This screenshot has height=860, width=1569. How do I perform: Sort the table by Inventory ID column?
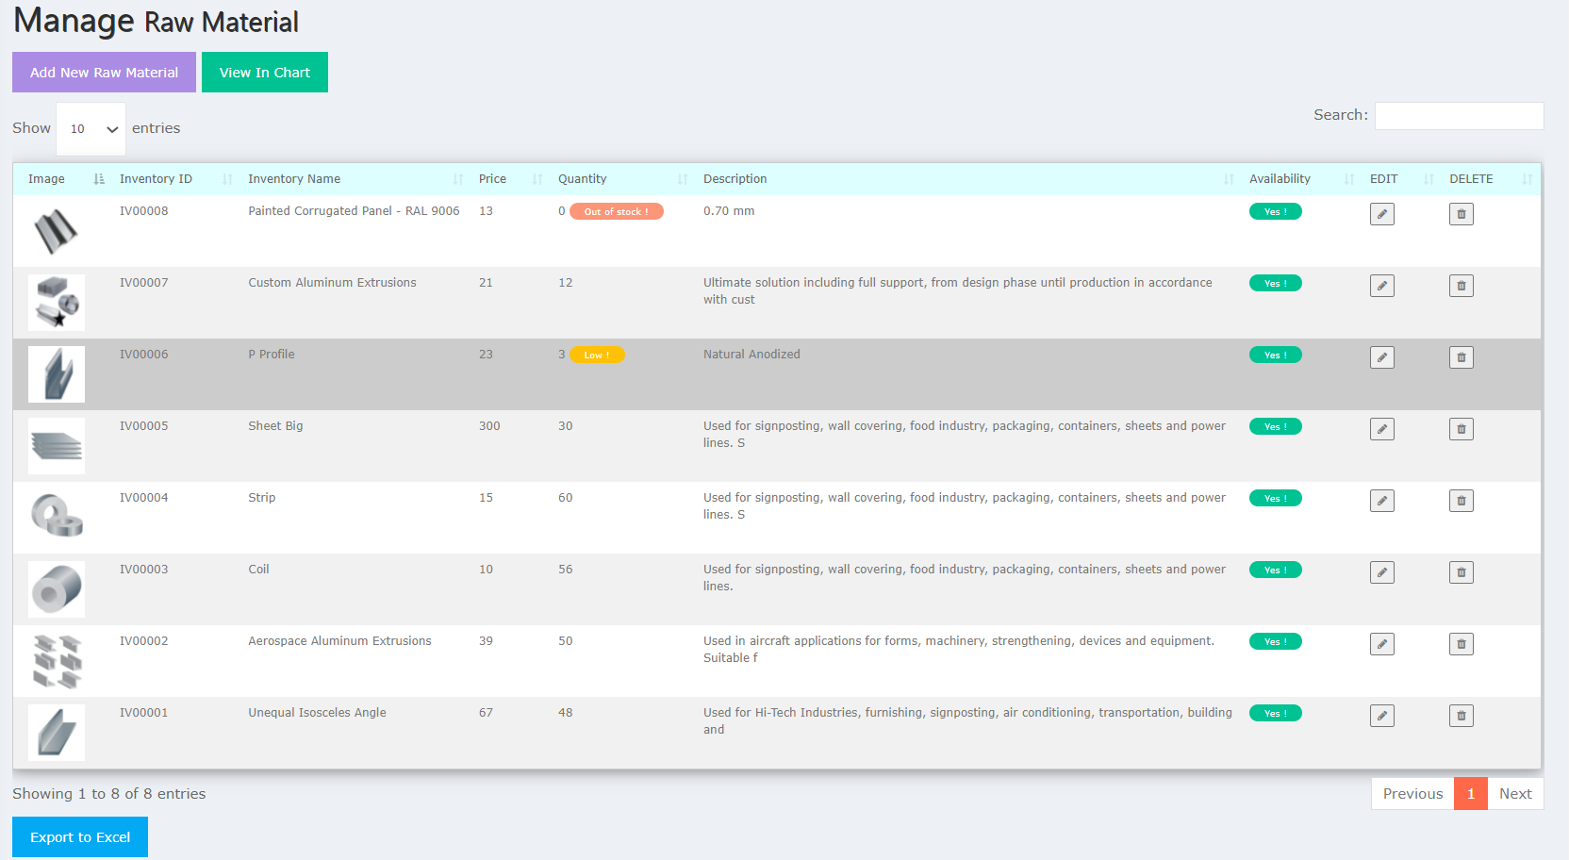pyautogui.click(x=156, y=178)
